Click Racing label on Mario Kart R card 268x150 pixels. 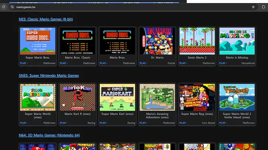(91, 123)
